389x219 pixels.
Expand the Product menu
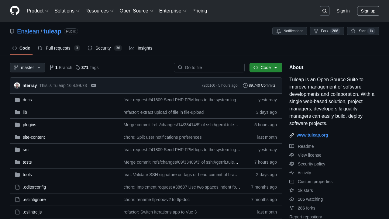pyautogui.click(x=38, y=11)
